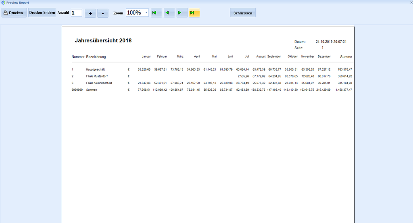Click the April column header
Screen dimensions: 413x223
coord(197,56)
